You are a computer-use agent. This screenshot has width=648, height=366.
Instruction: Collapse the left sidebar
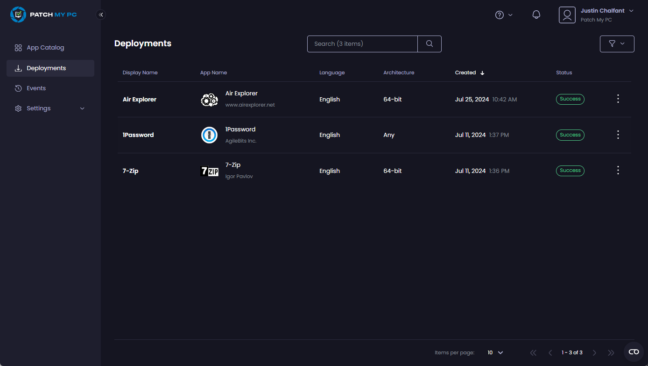point(101,14)
